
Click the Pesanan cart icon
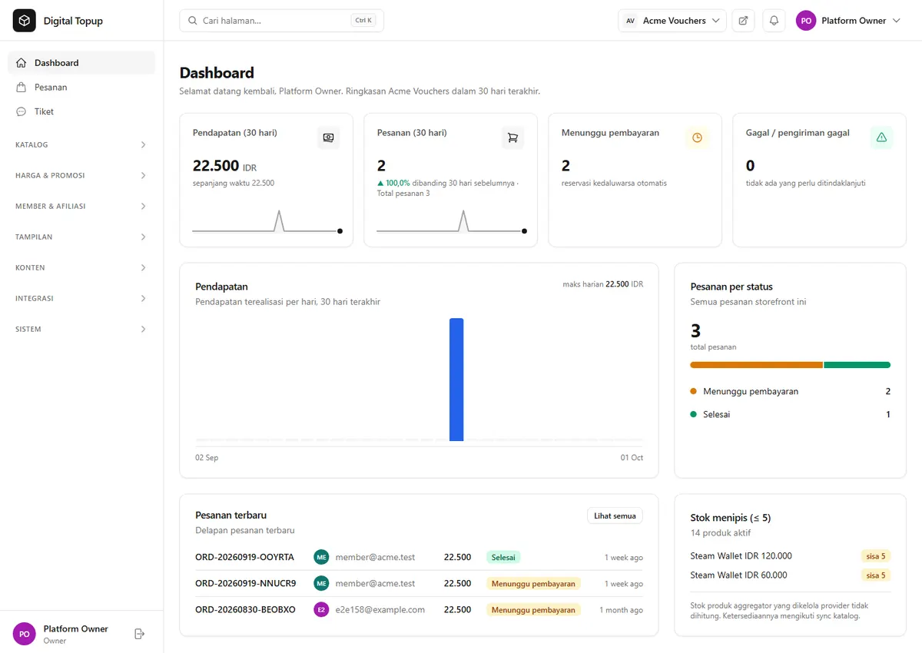[x=512, y=138]
